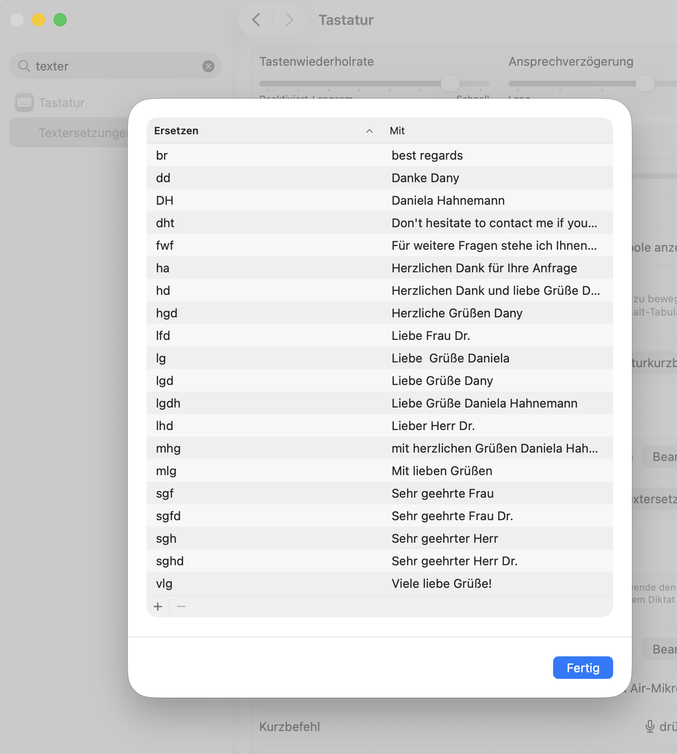
Task: Select the 'vlg' shortcut entry
Action: pos(164,584)
